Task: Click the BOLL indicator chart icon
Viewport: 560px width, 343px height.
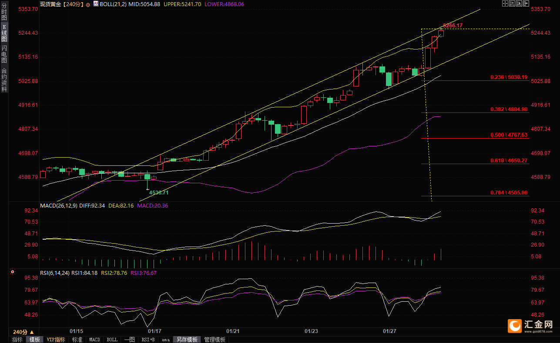Action: [96, 3]
